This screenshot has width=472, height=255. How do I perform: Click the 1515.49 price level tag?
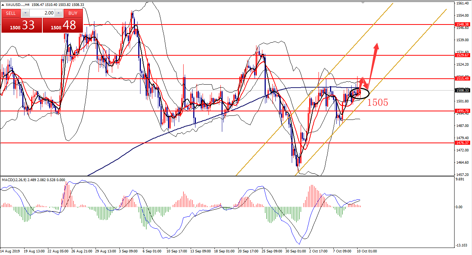462,78
